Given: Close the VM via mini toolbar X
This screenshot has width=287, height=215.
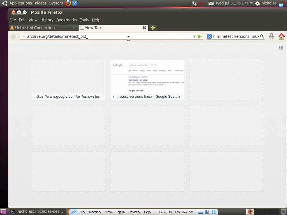Looking at the screenshot, I should click(213, 212).
